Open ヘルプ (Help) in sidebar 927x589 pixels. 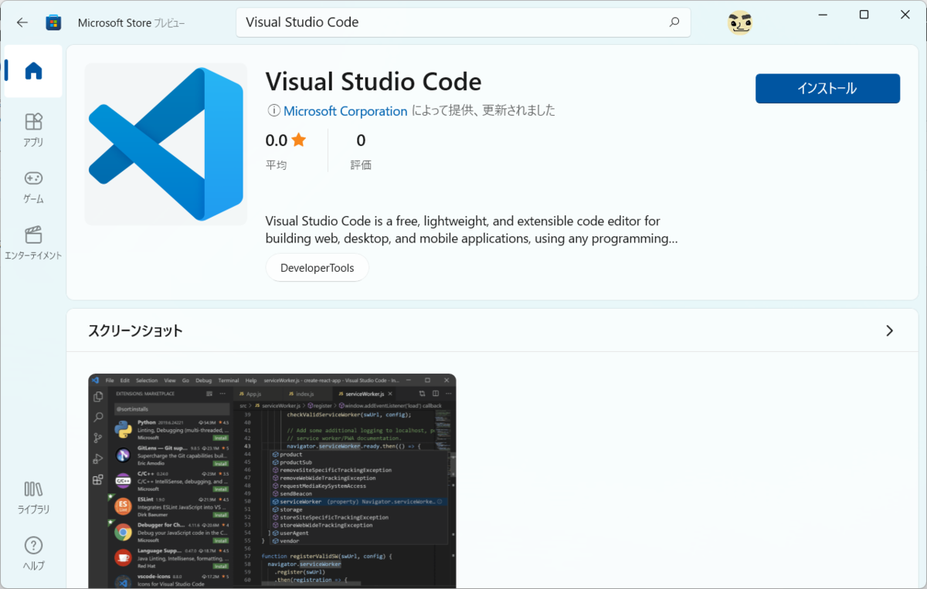point(33,553)
